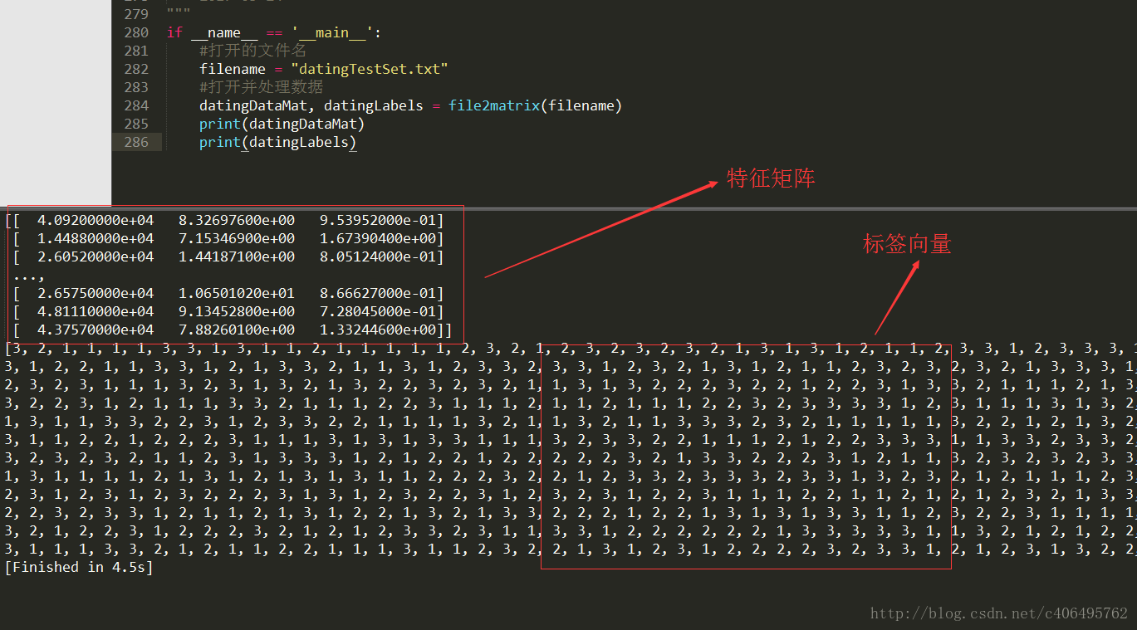Select output value 1.06501020e+01

(x=237, y=293)
